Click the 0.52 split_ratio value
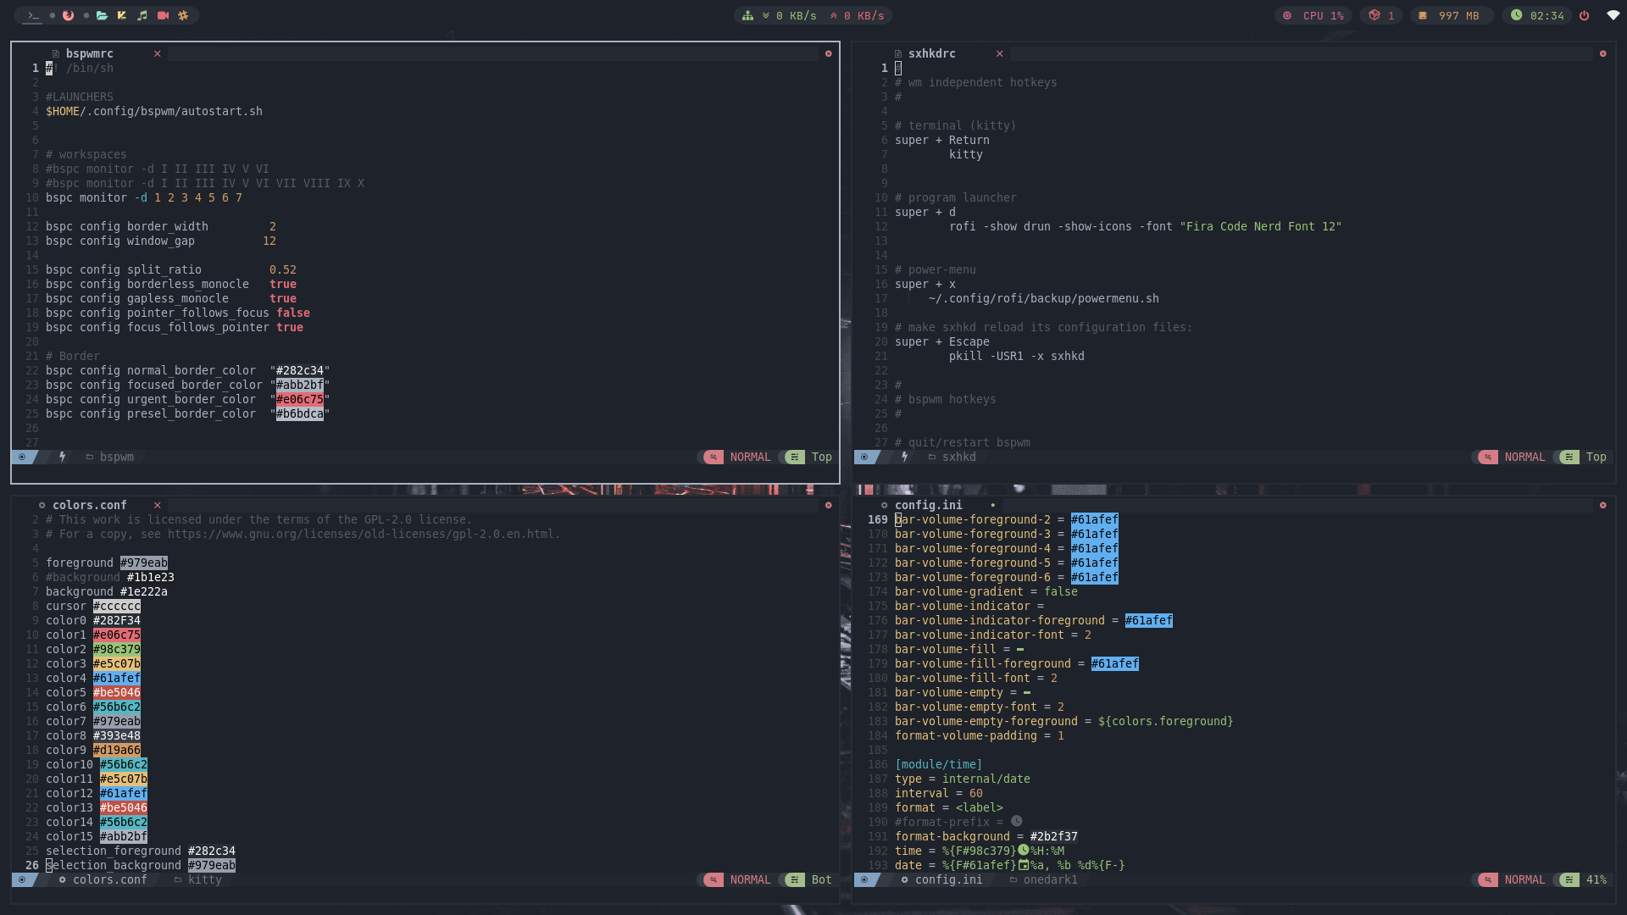1627x915 pixels. coord(283,269)
